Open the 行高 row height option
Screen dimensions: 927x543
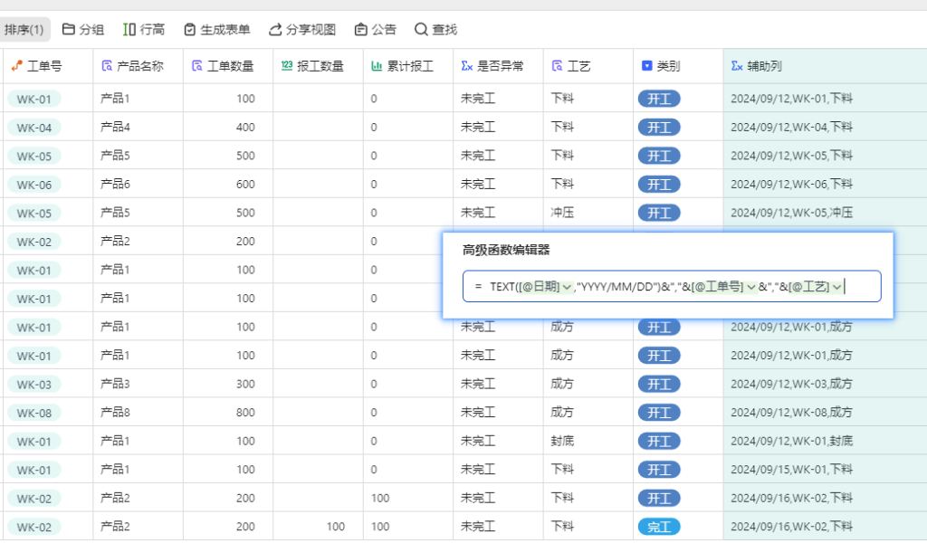[x=144, y=30]
